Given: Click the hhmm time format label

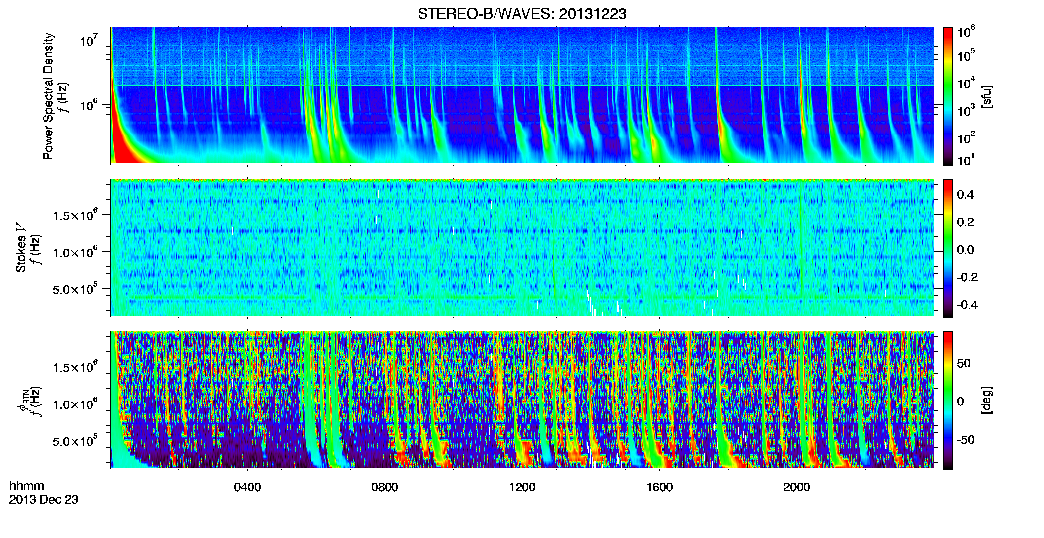Looking at the screenshot, I should click(27, 486).
